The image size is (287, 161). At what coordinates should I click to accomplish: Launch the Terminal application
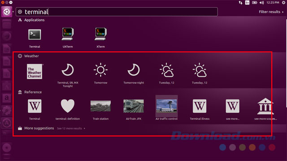point(35,35)
